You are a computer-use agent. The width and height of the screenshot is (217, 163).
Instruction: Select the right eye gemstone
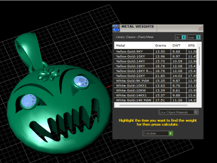point(81,82)
